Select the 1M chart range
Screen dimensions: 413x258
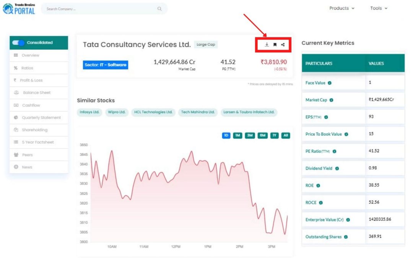237,135
